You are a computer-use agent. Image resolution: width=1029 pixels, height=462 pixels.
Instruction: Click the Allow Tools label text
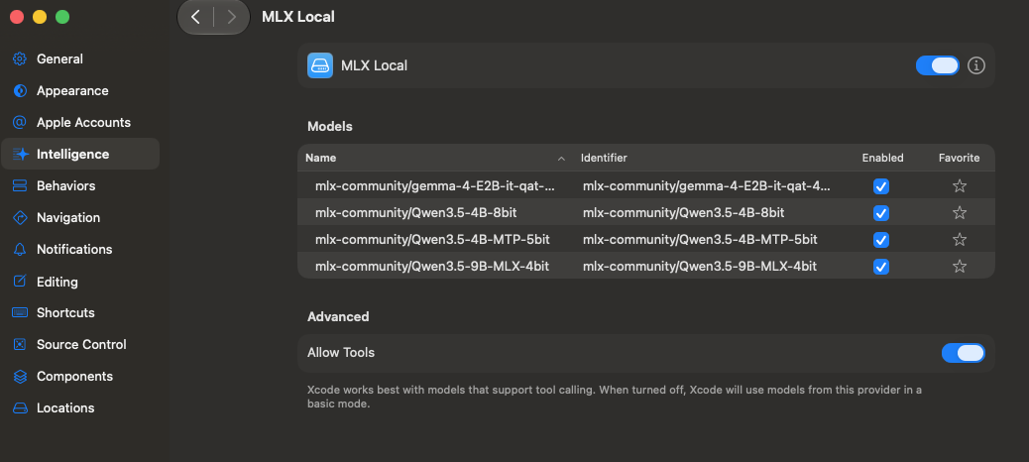pos(341,353)
